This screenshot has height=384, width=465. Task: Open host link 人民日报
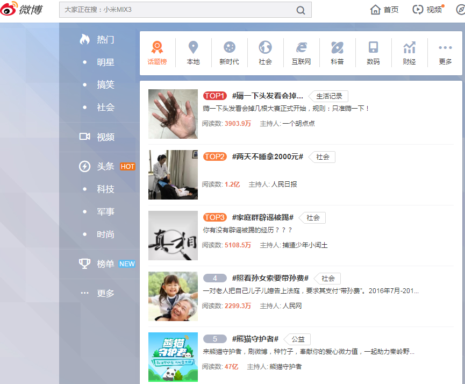click(x=283, y=184)
